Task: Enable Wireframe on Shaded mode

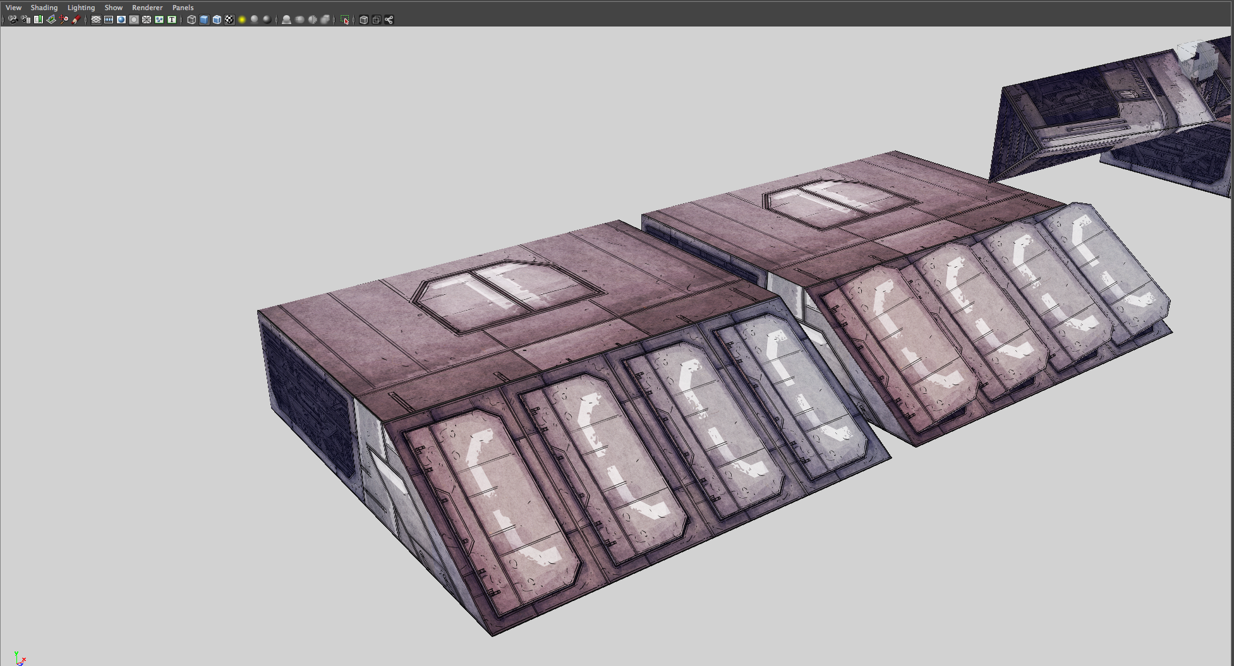Action: click(x=217, y=20)
